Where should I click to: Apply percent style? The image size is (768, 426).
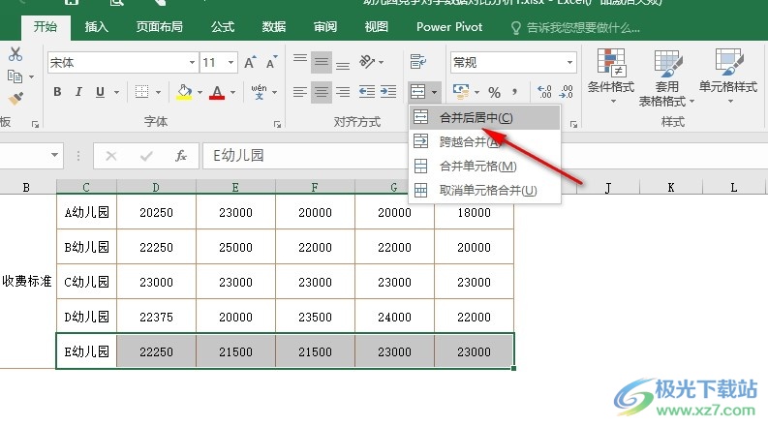494,92
